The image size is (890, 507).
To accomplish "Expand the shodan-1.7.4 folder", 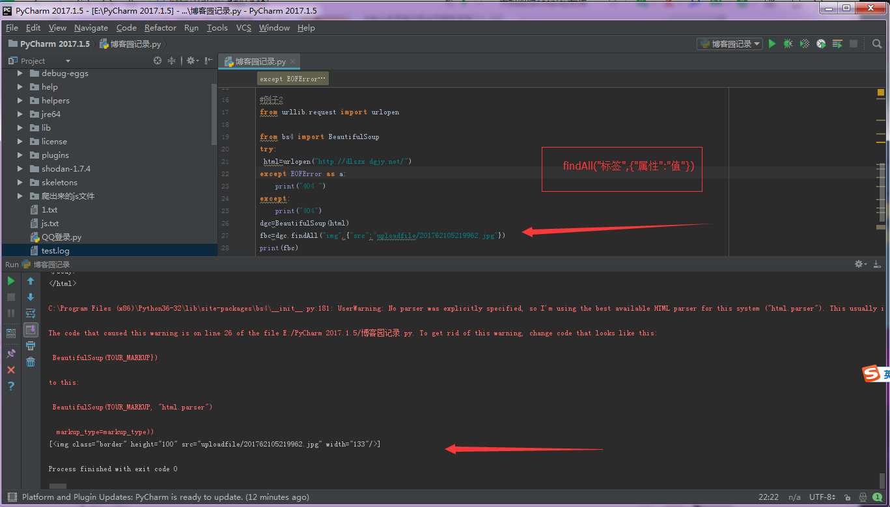I will 20,169.
